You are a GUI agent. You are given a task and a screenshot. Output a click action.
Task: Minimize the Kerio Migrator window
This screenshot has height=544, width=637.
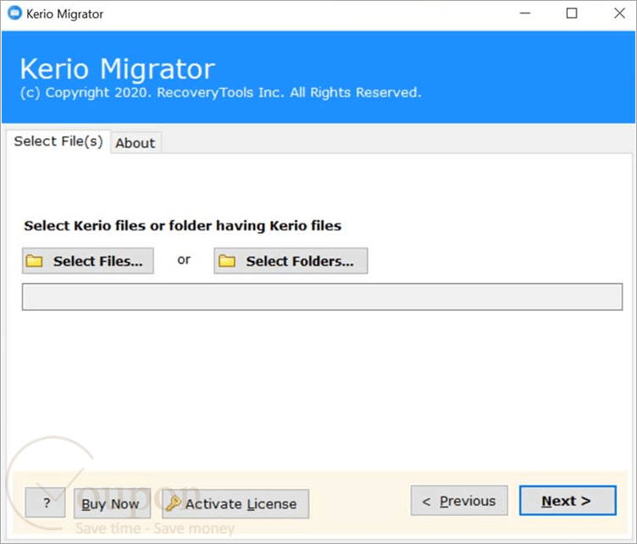pos(525,14)
